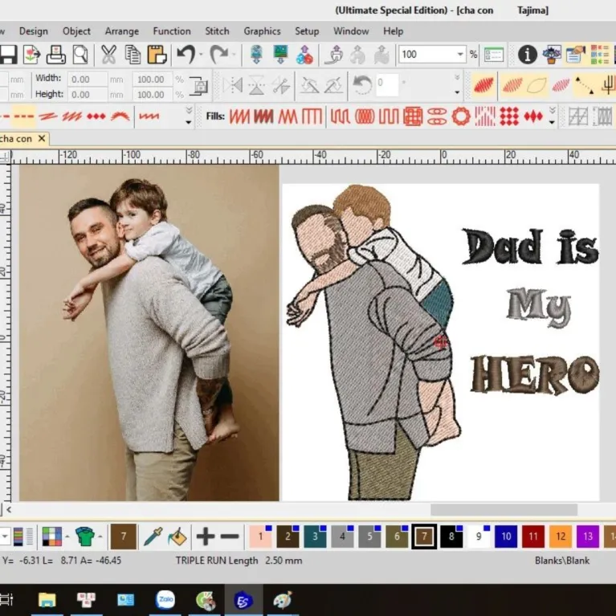This screenshot has width=616, height=616.
Task: Expand the Redo history dropdown arrow
Action: (x=235, y=55)
